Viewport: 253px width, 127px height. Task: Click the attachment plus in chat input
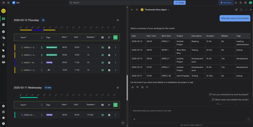(x=134, y=119)
